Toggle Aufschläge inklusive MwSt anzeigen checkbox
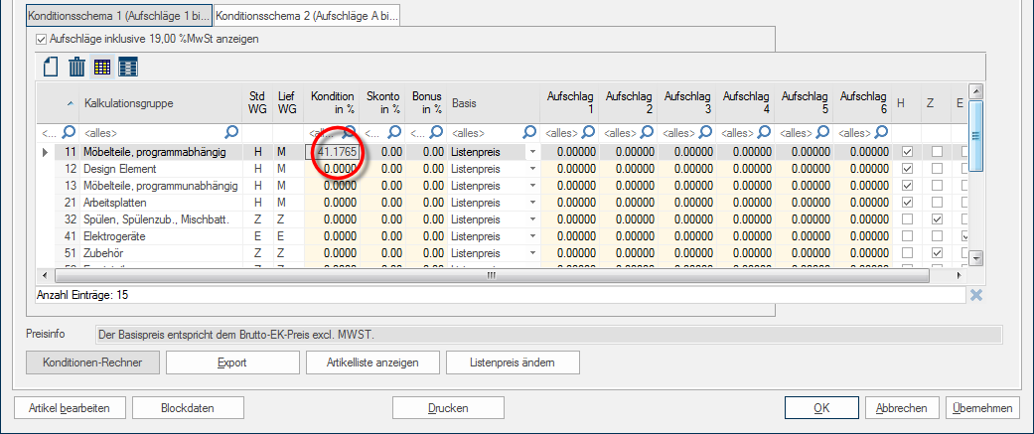 (x=42, y=39)
